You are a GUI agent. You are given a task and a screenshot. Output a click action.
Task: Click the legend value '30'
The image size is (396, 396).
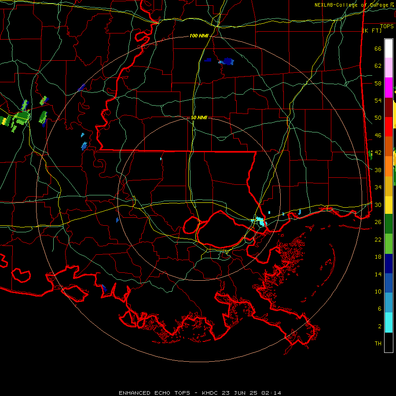(378, 205)
